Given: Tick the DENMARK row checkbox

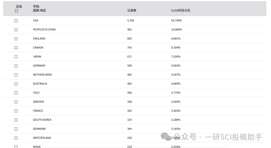Looking at the screenshot, I should (x=16, y=129).
